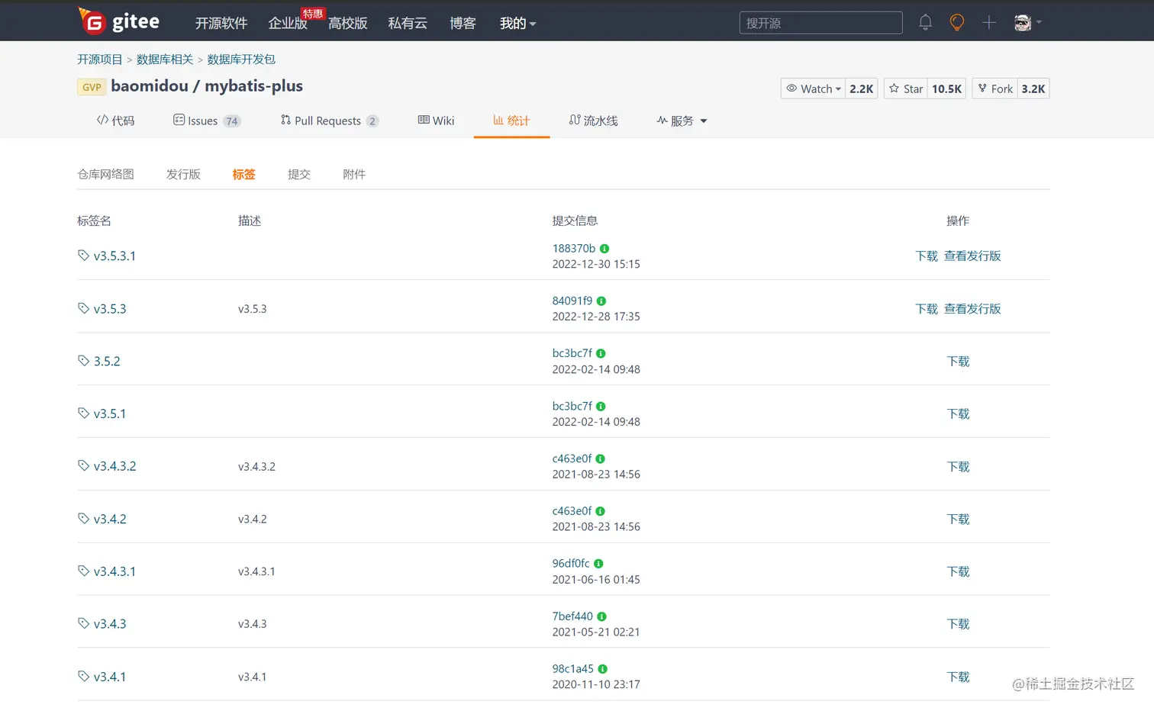Click 查看发行版 for the v3.5.3 row
This screenshot has width=1154, height=711.
pos(972,309)
